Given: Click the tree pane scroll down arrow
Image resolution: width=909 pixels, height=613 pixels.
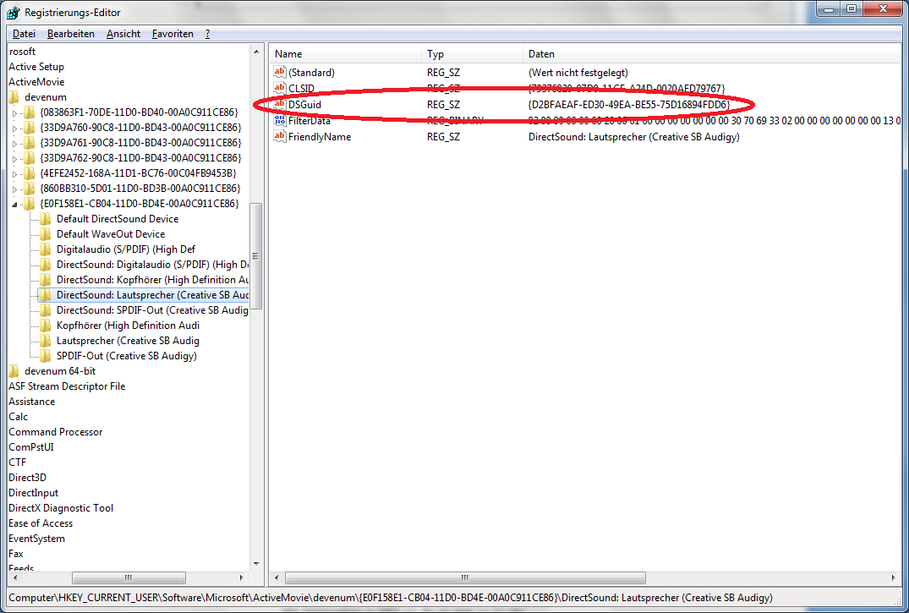Looking at the screenshot, I should click(x=256, y=563).
